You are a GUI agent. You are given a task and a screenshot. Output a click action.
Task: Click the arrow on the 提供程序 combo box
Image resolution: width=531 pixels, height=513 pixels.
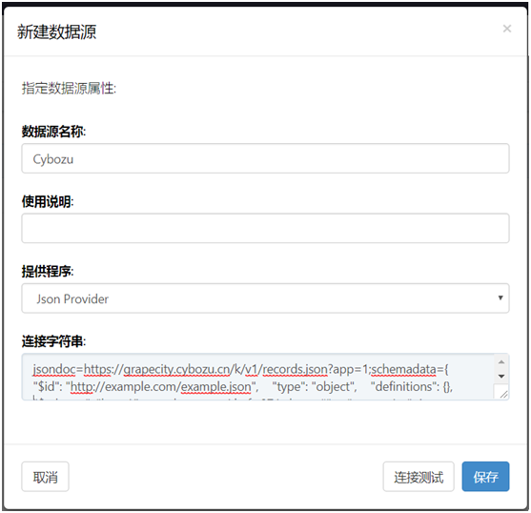pos(500,298)
